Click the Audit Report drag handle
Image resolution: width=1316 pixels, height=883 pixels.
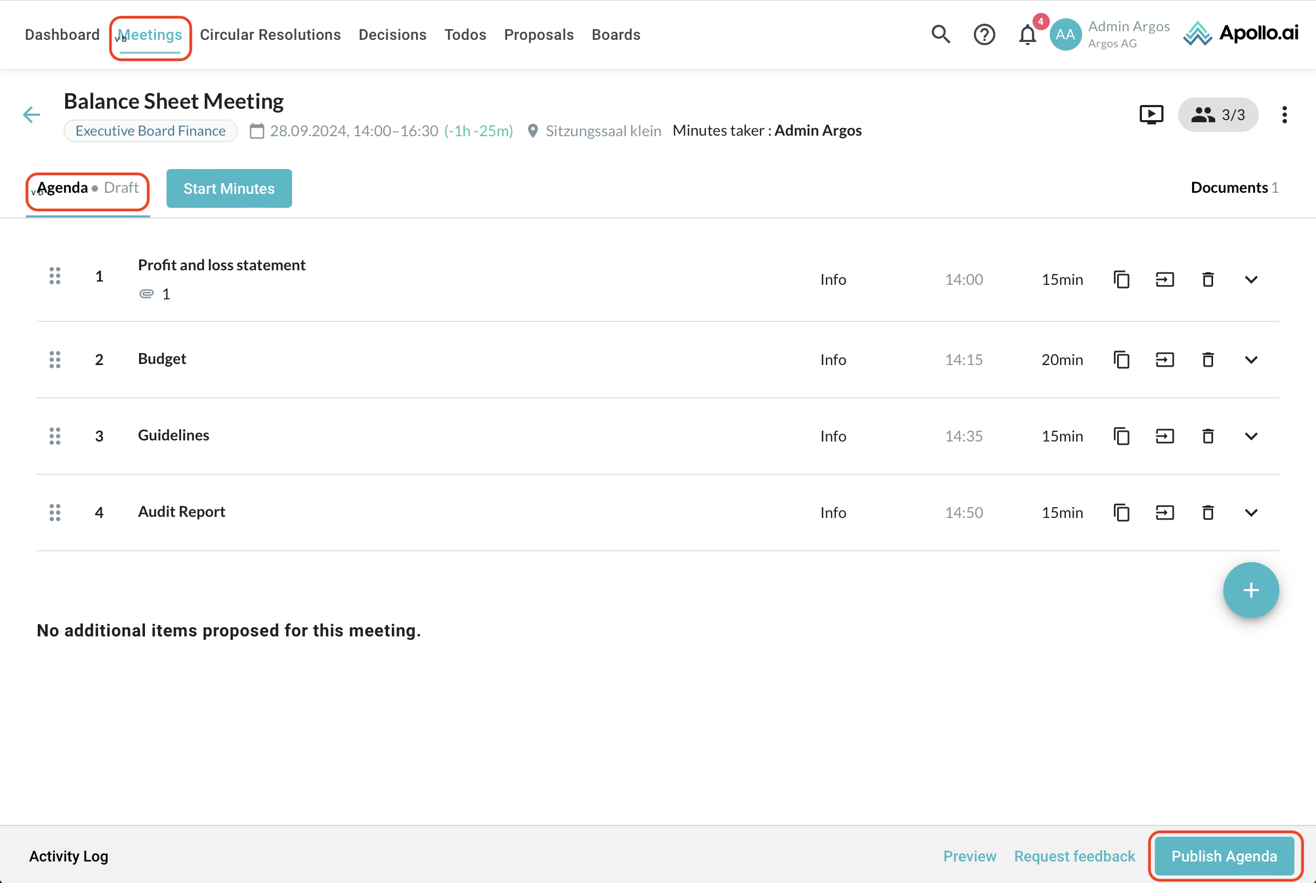[54, 513]
